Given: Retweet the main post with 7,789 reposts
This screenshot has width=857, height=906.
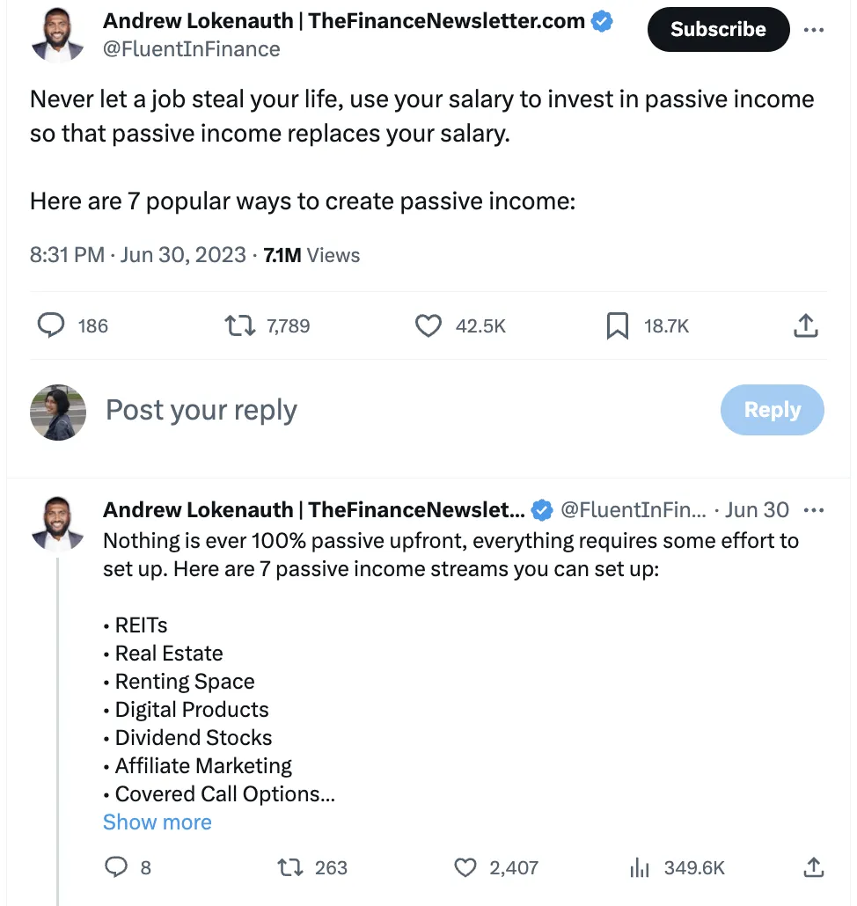Looking at the screenshot, I should click(x=237, y=326).
